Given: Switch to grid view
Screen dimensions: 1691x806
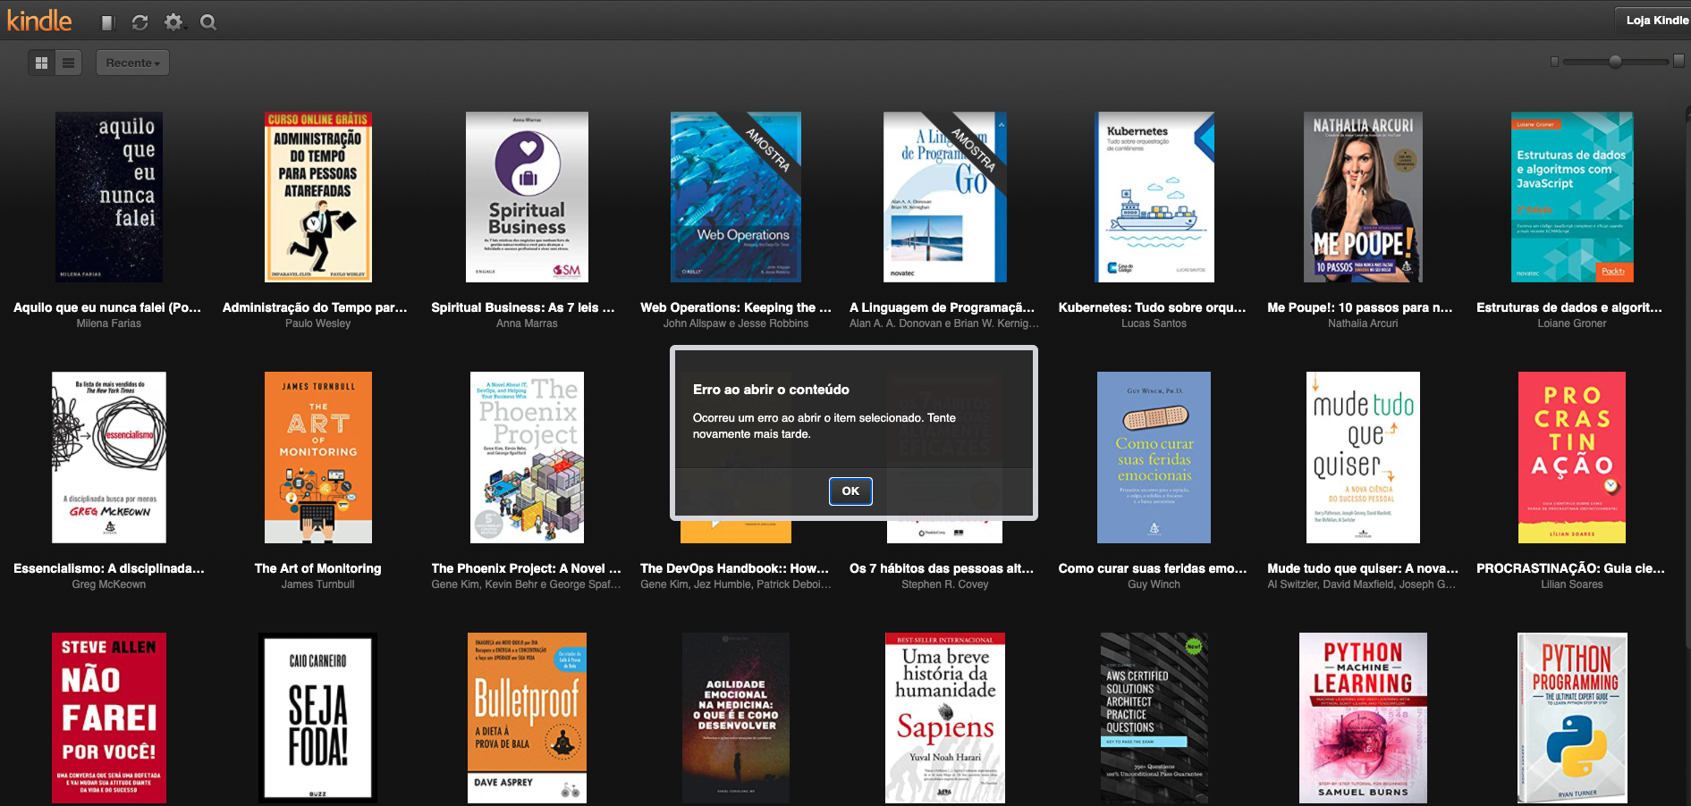Looking at the screenshot, I should click(x=41, y=63).
